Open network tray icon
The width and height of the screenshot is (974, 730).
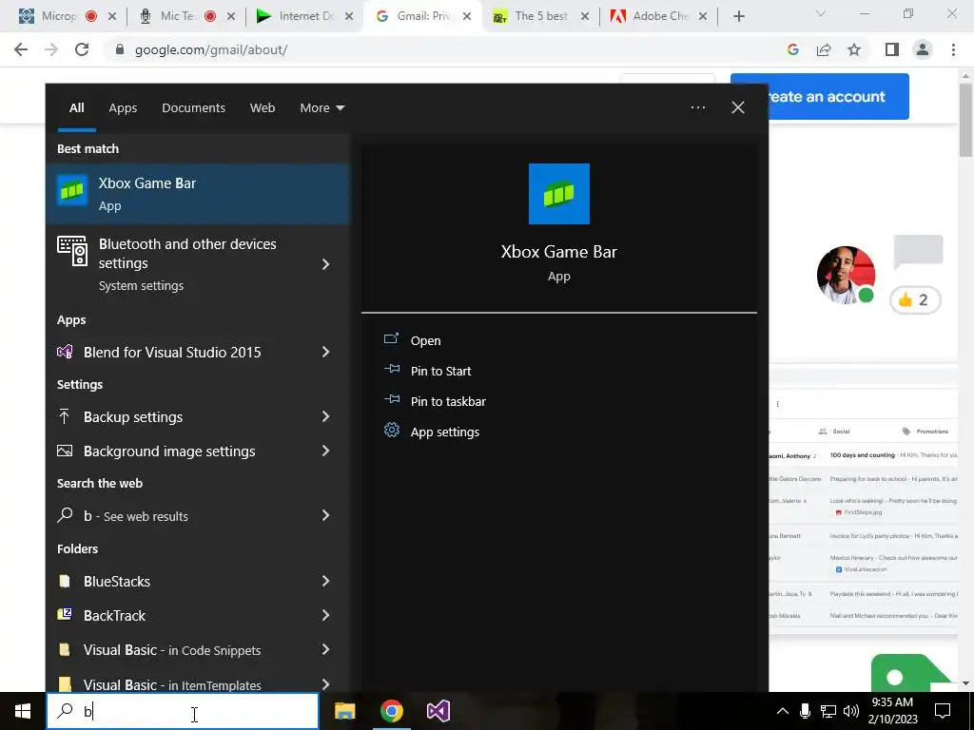click(828, 711)
